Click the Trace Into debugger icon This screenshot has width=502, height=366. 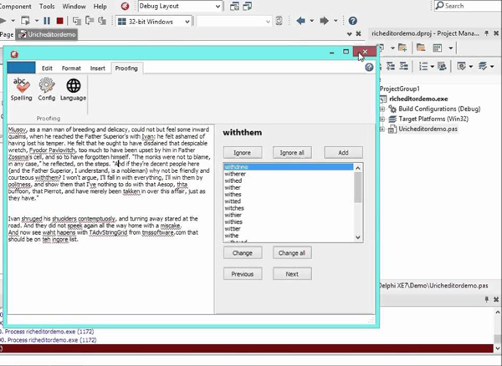(x=77, y=21)
